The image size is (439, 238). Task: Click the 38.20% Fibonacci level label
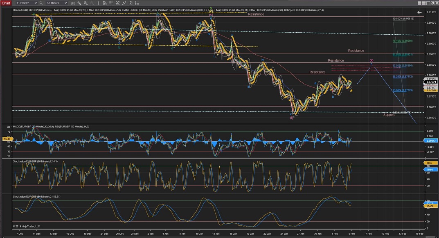point(403,76)
